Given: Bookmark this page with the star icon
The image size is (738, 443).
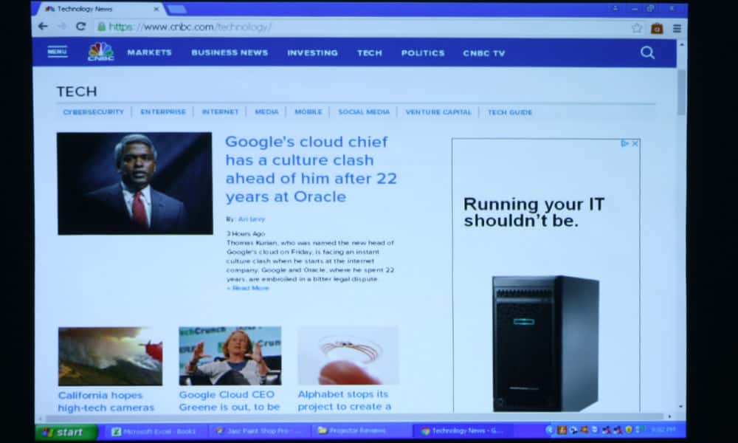Looking at the screenshot, I should pos(637,28).
